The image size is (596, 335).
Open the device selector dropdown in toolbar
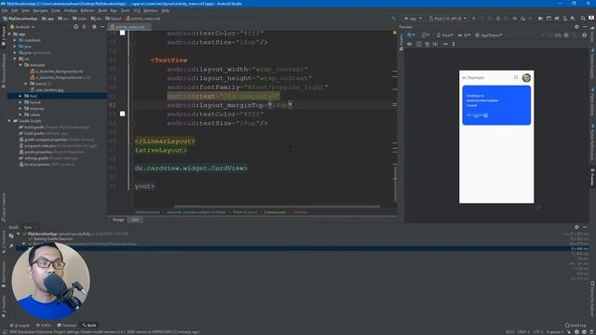click(x=448, y=19)
